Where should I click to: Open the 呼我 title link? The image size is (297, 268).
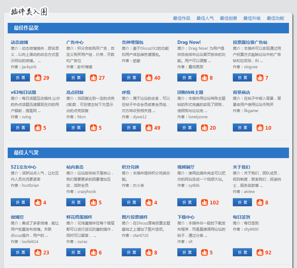126,92
